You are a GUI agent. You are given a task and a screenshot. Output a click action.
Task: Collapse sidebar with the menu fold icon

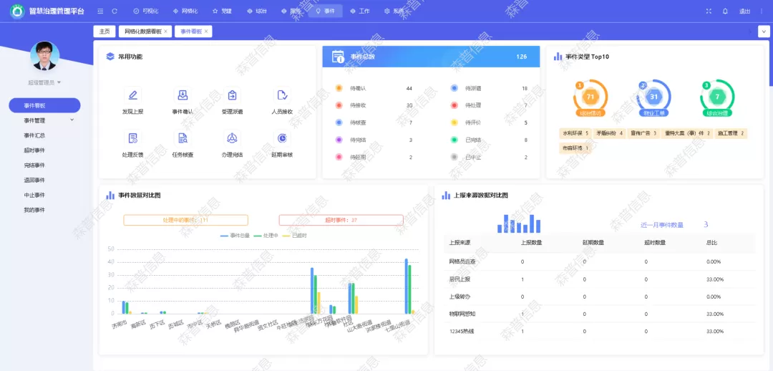pyautogui.click(x=101, y=11)
